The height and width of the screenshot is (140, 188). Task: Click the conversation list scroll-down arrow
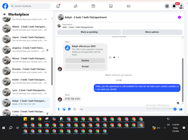pyautogui.click(x=52, y=114)
